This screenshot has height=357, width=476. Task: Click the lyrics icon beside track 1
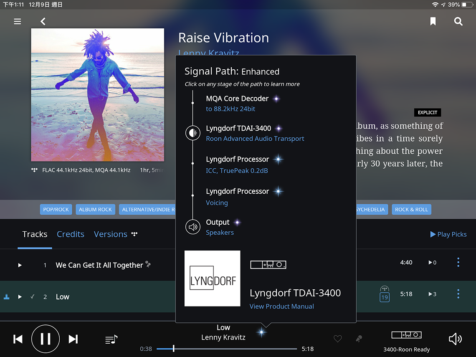[148, 264]
